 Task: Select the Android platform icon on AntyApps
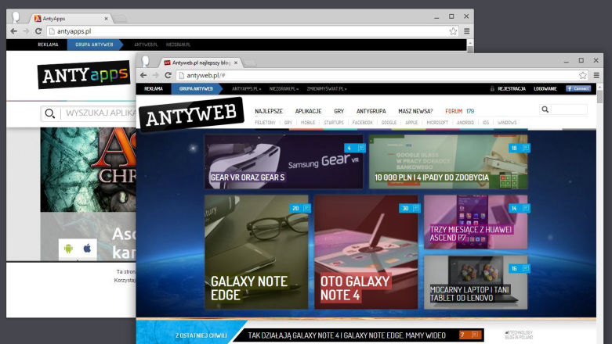tap(68, 248)
